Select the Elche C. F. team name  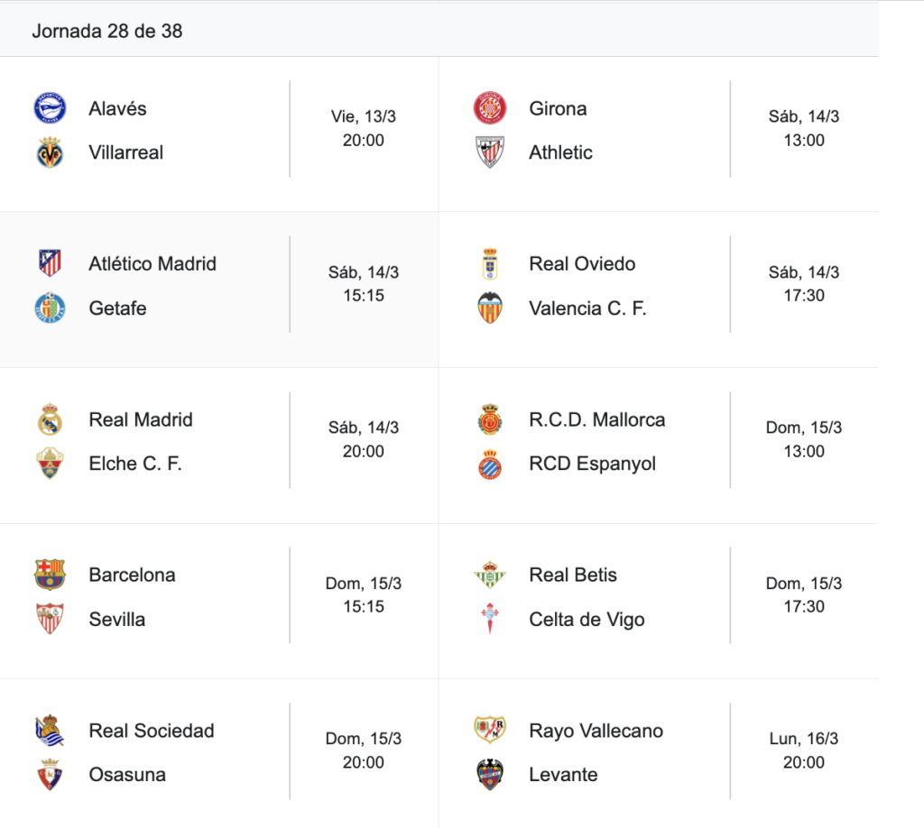point(135,464)
